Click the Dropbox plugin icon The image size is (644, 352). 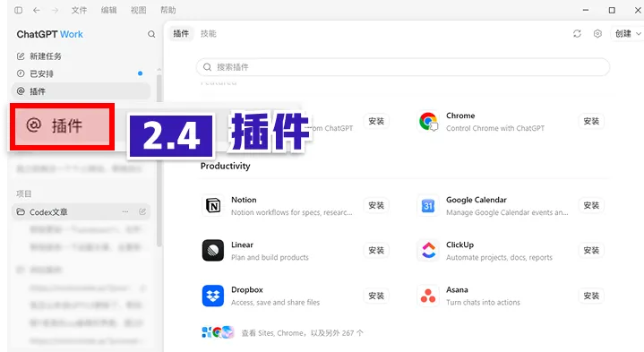pyautogui.click(x=213, y=296)
